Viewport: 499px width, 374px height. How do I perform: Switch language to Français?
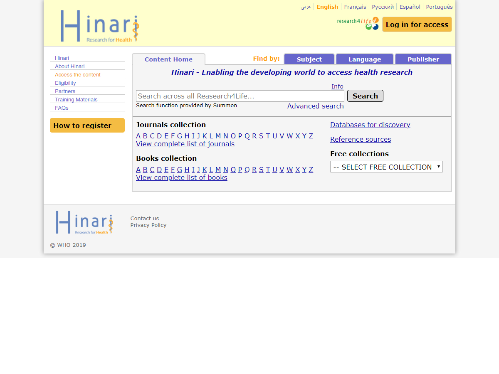pos(355,7)
